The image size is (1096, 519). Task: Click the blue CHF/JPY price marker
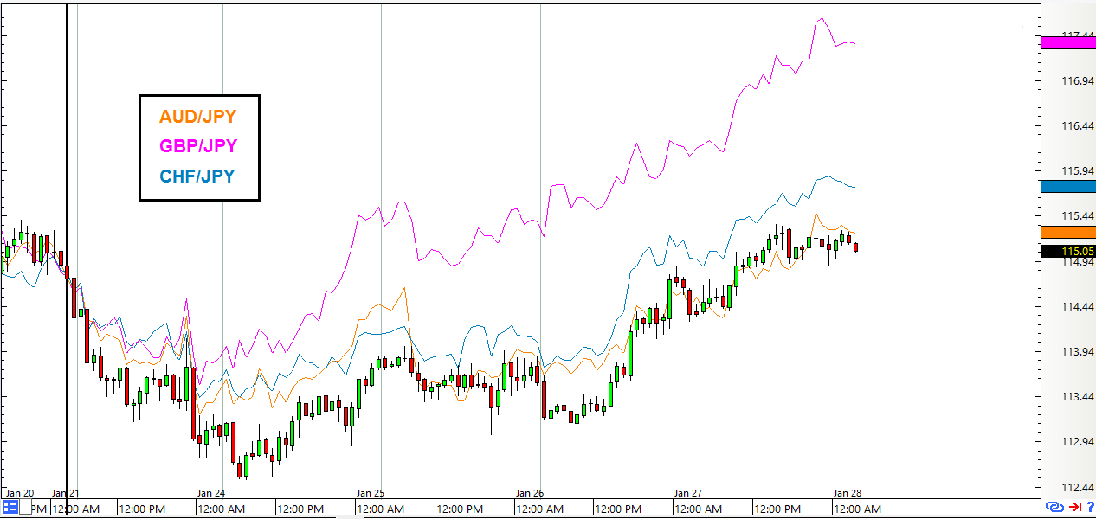pos(1068,186)
